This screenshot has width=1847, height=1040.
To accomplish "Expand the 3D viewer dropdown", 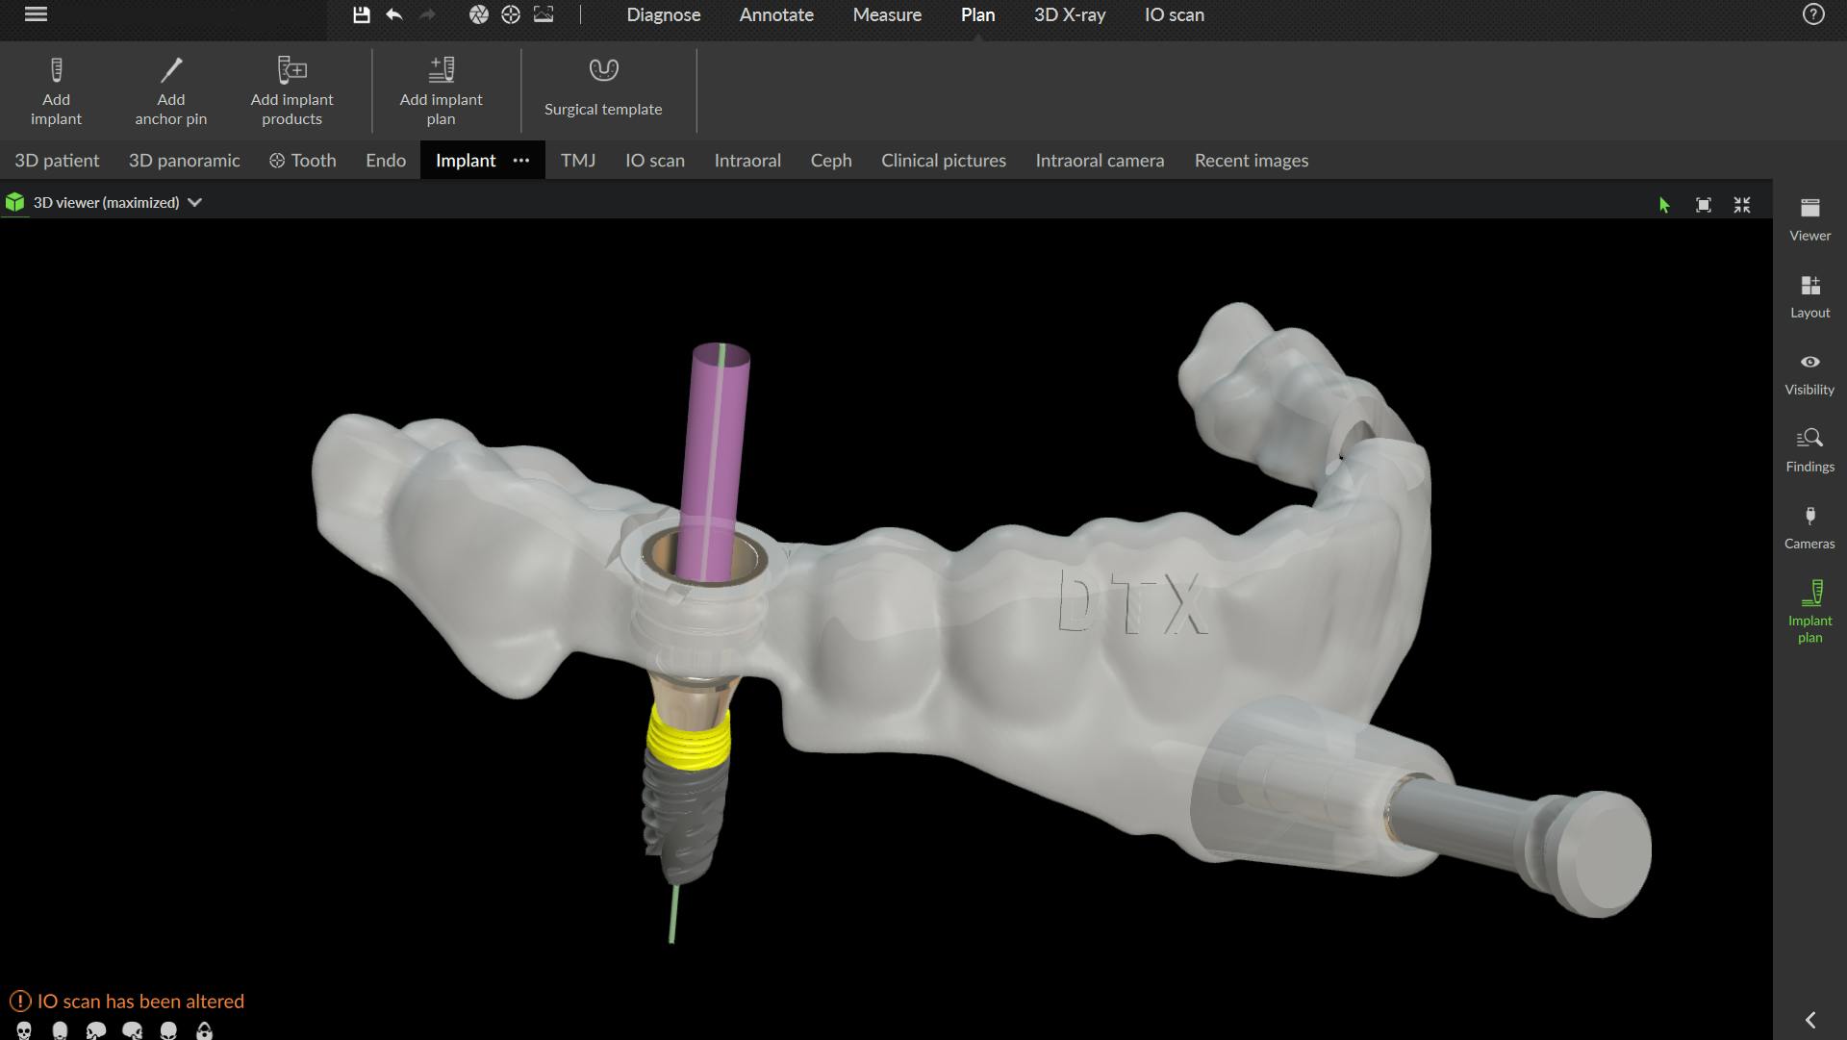I will point(194,203).
